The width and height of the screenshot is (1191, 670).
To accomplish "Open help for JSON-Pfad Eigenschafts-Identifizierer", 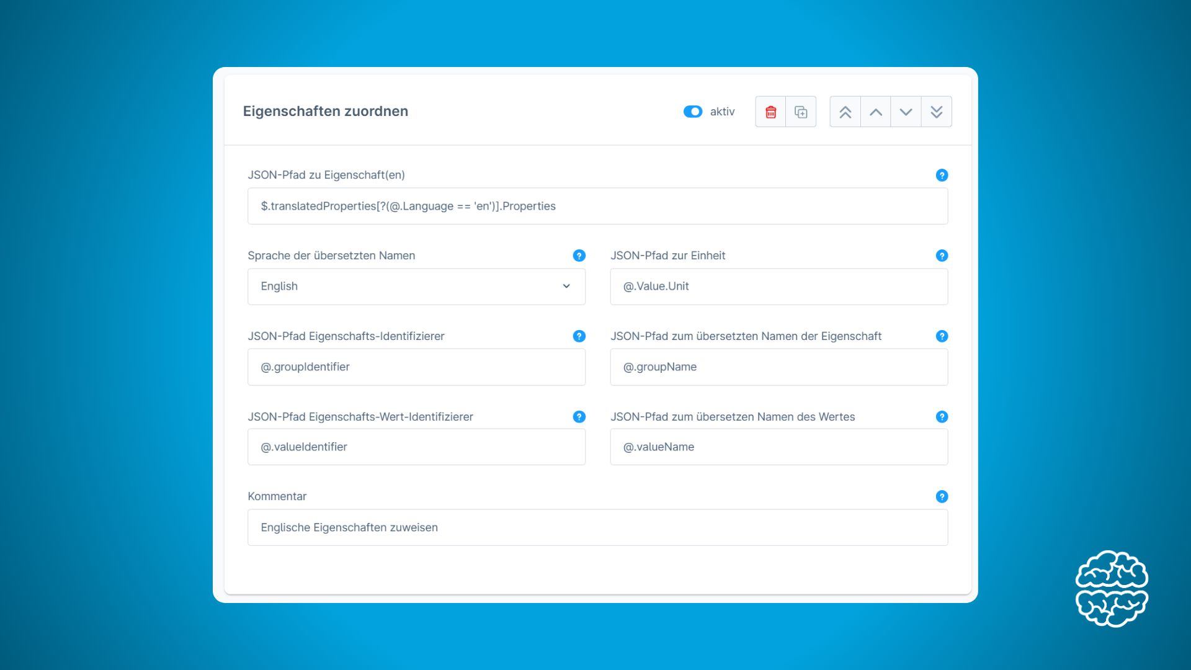I will 579,336.
